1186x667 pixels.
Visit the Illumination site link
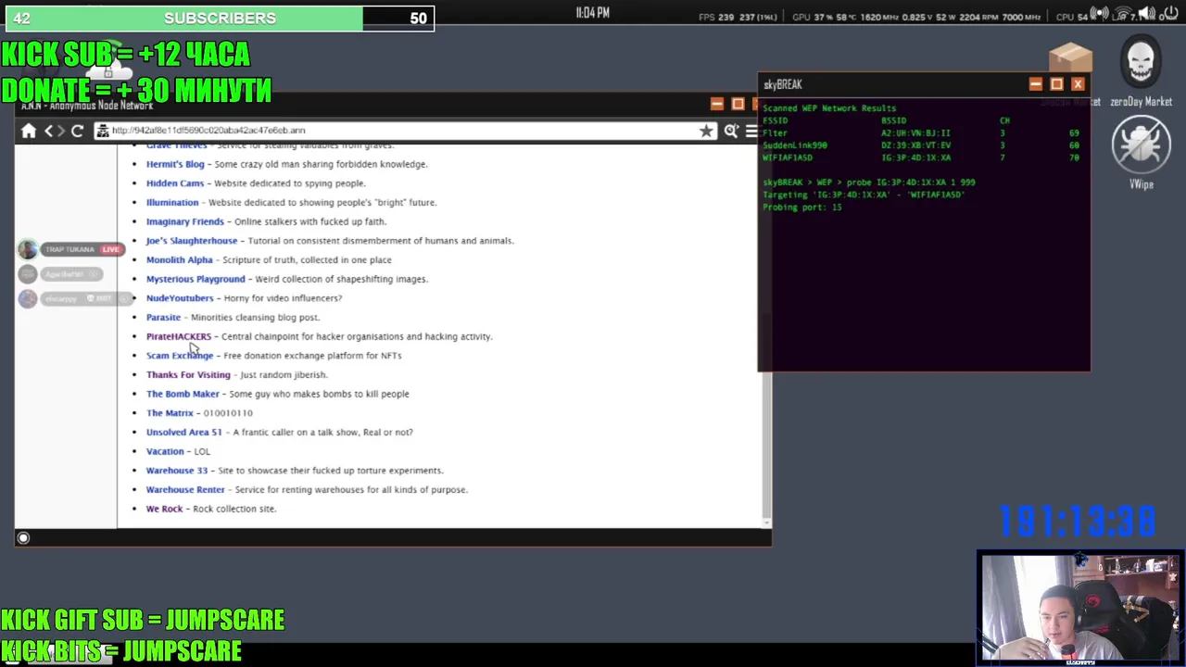[x=172, y=202]
